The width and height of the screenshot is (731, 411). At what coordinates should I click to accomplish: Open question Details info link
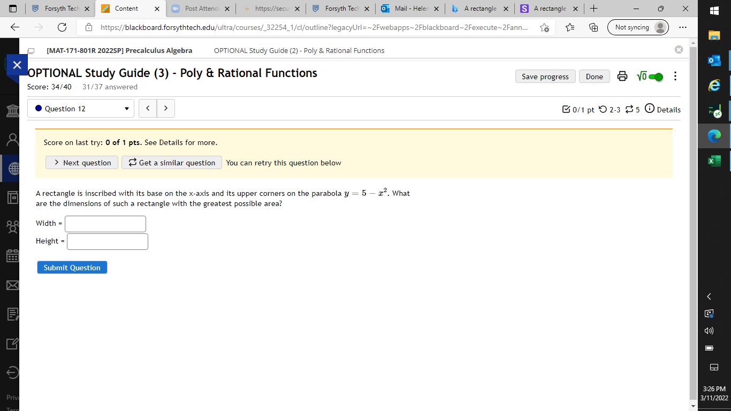click(x=663, y=109)
